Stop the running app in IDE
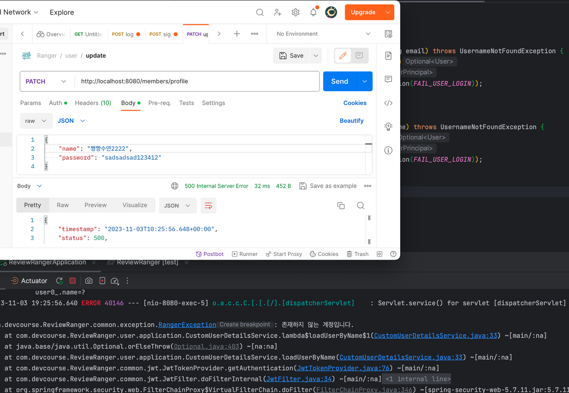Screen dimensions: 569x393 tap(72, 281)
